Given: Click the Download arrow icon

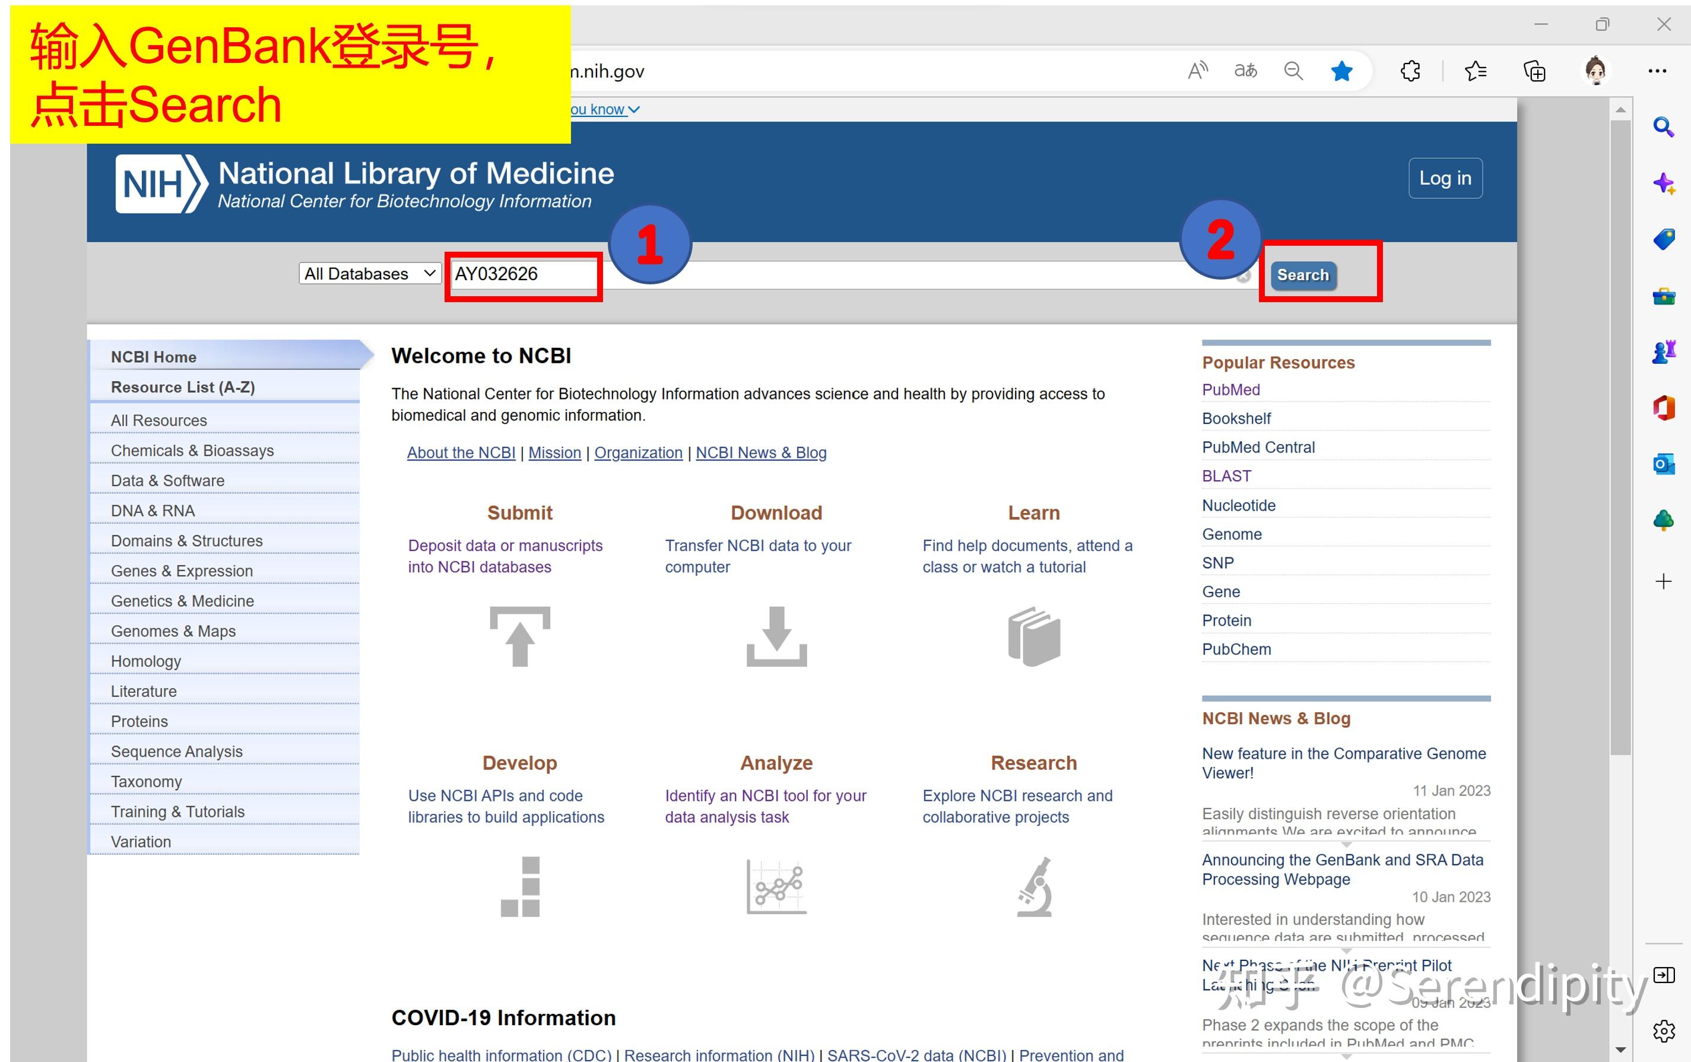Looking at the screenshot, I should click(776, 636).
